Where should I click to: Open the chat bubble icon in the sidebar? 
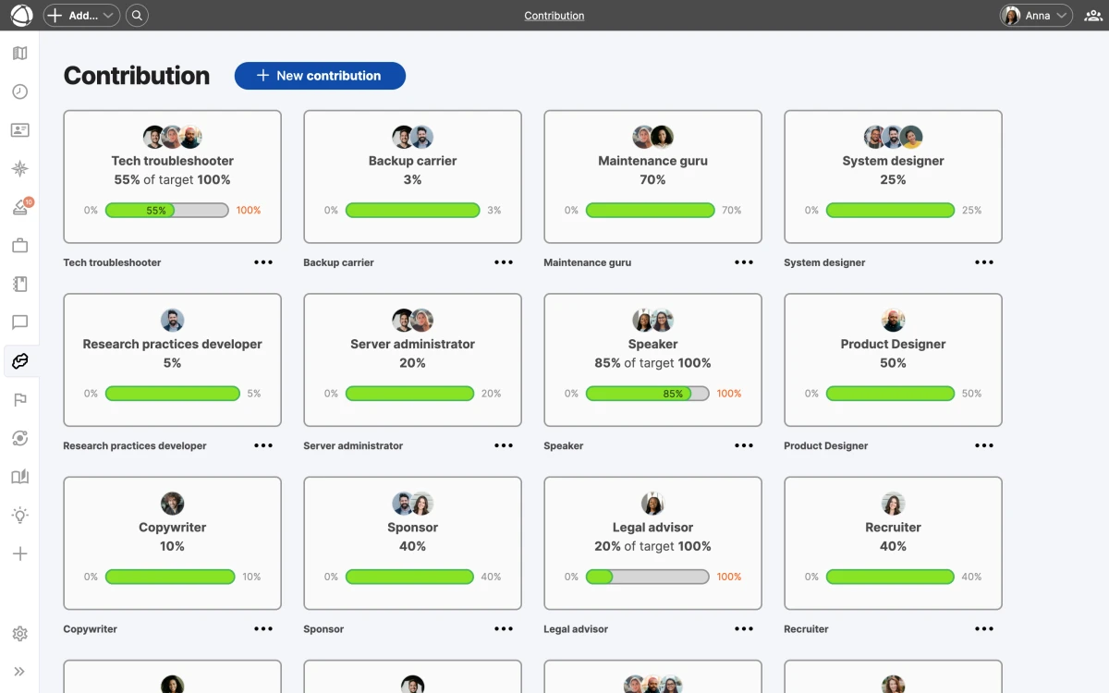tap(19, 322)
